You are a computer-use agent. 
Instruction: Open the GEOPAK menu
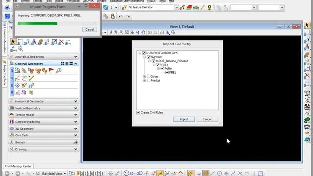tap(88, 1)
